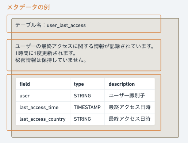Click the STRING type in user row
The width and height of the screenshot is (188, 143).
pyautogui.click(x=87, y=96)
